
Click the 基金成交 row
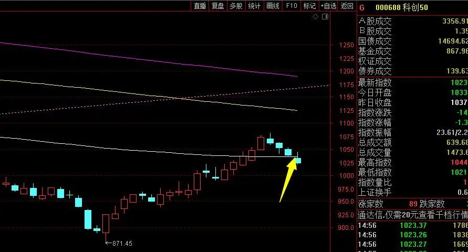pyautogui.click(x=413, y=51)
